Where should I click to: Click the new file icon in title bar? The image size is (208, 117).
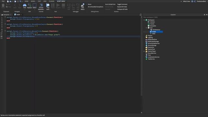pyautogui.click(x=8, y=1)
